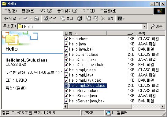This screenshot has width=167, height=117.
Task: Select file icon of HelloImpl.java.bak
Action: [66, 80]
